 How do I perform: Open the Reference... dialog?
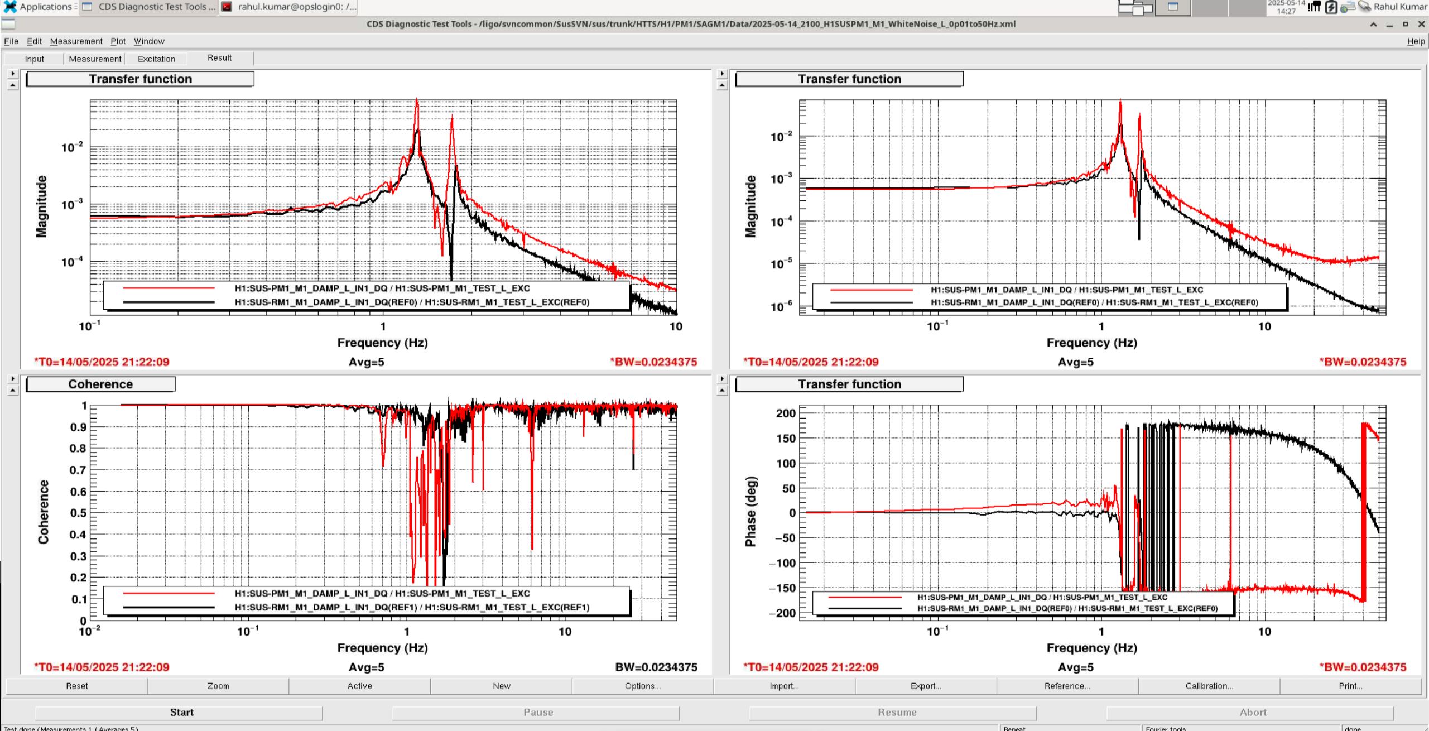point(1067,686)
